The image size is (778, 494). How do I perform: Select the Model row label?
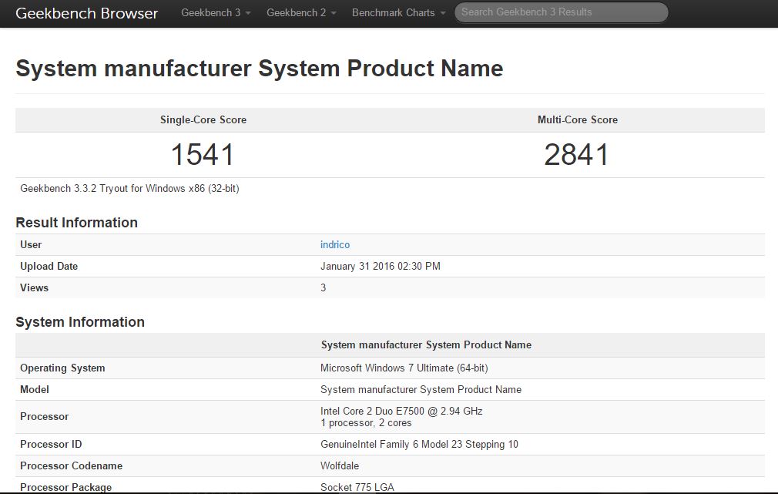point(34,390)
